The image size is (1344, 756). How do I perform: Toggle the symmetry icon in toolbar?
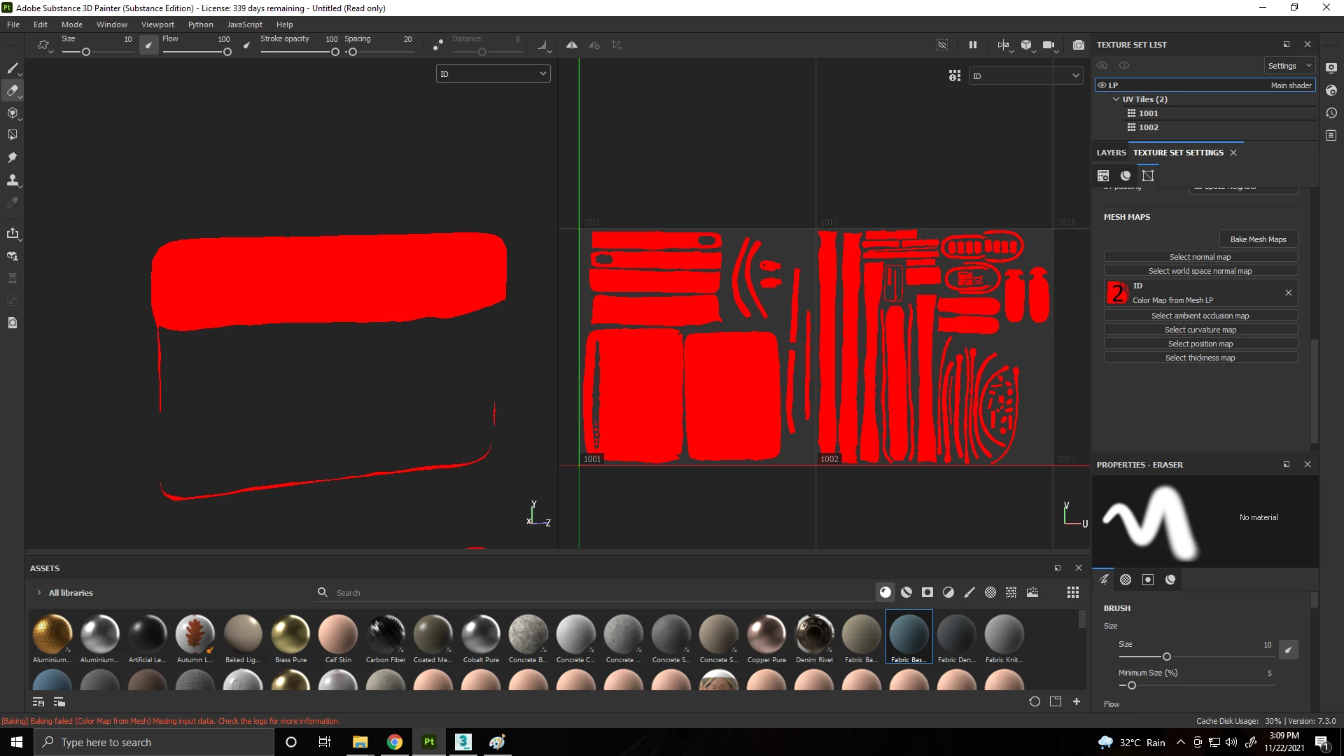[x=572, y=45]
